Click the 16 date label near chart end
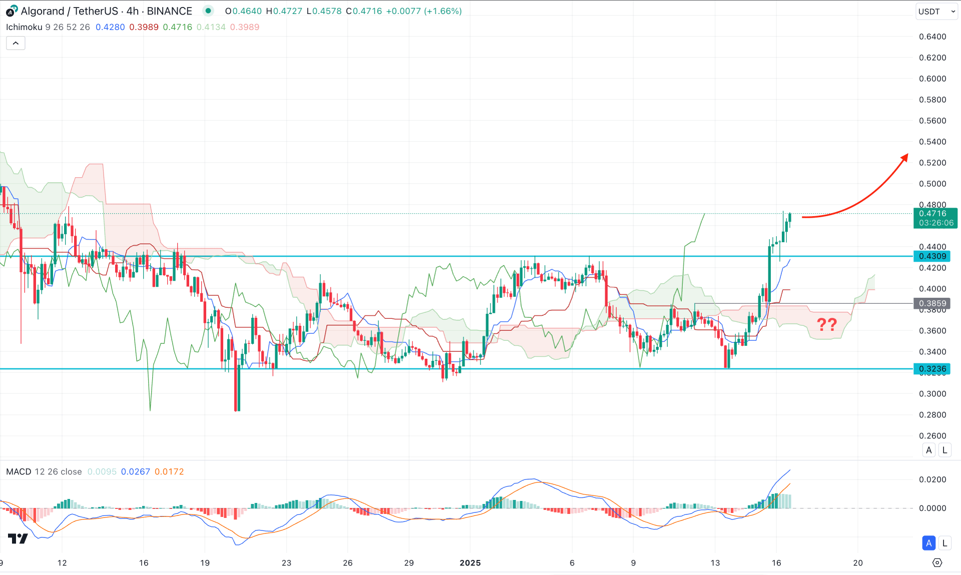This screenshot has width=961, height=575. (776, 563)
